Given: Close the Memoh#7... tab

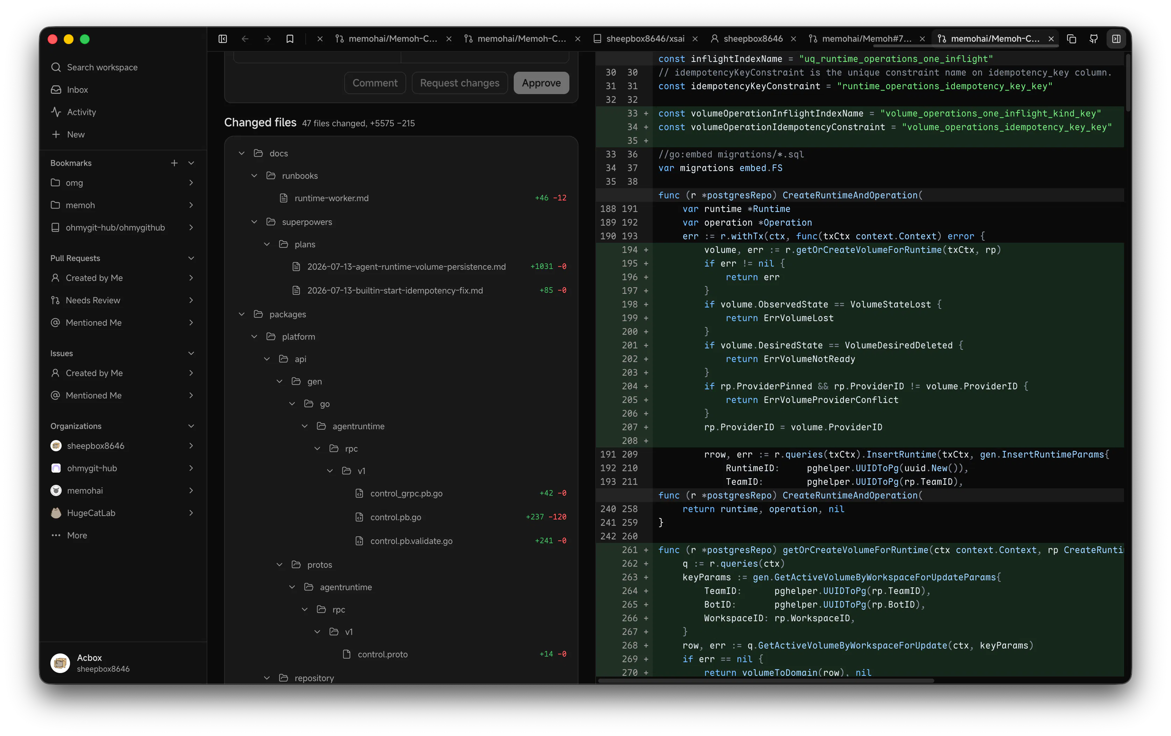Looking at the screenshot, I should (x=922, y=39).
